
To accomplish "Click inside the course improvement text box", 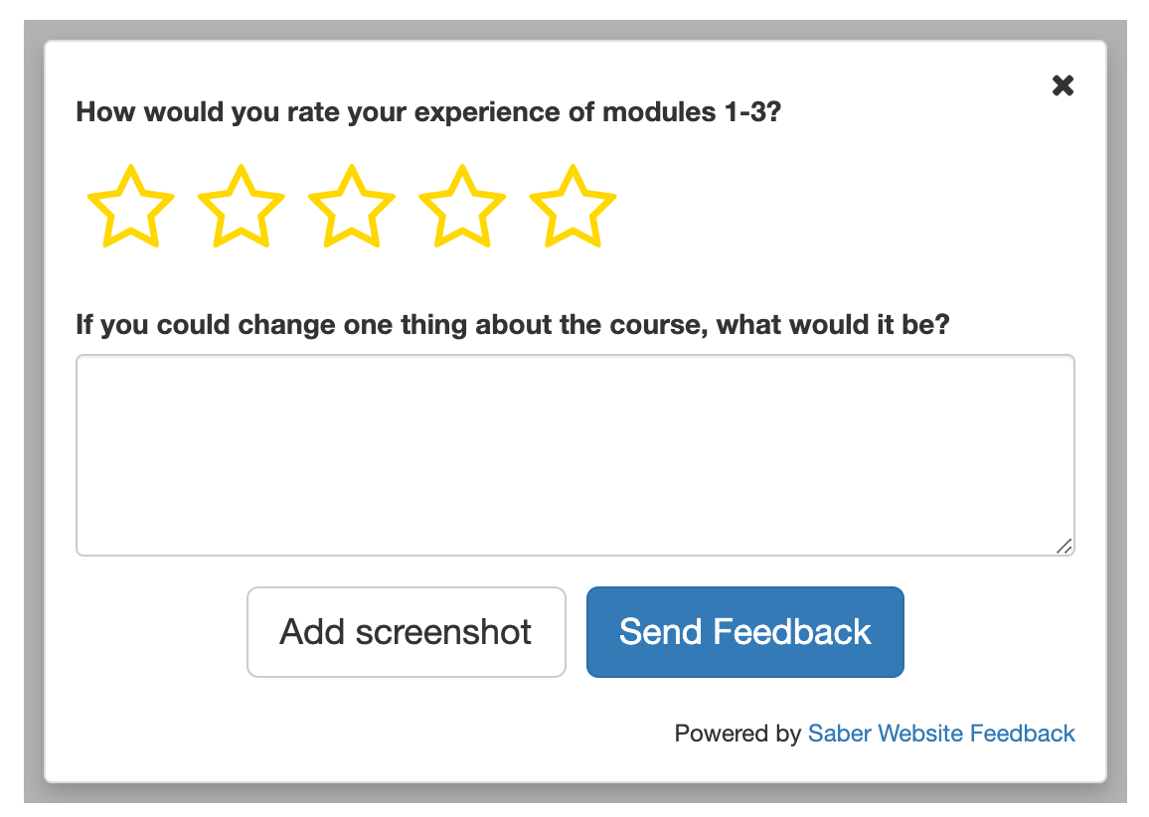I will click(574, 453).
